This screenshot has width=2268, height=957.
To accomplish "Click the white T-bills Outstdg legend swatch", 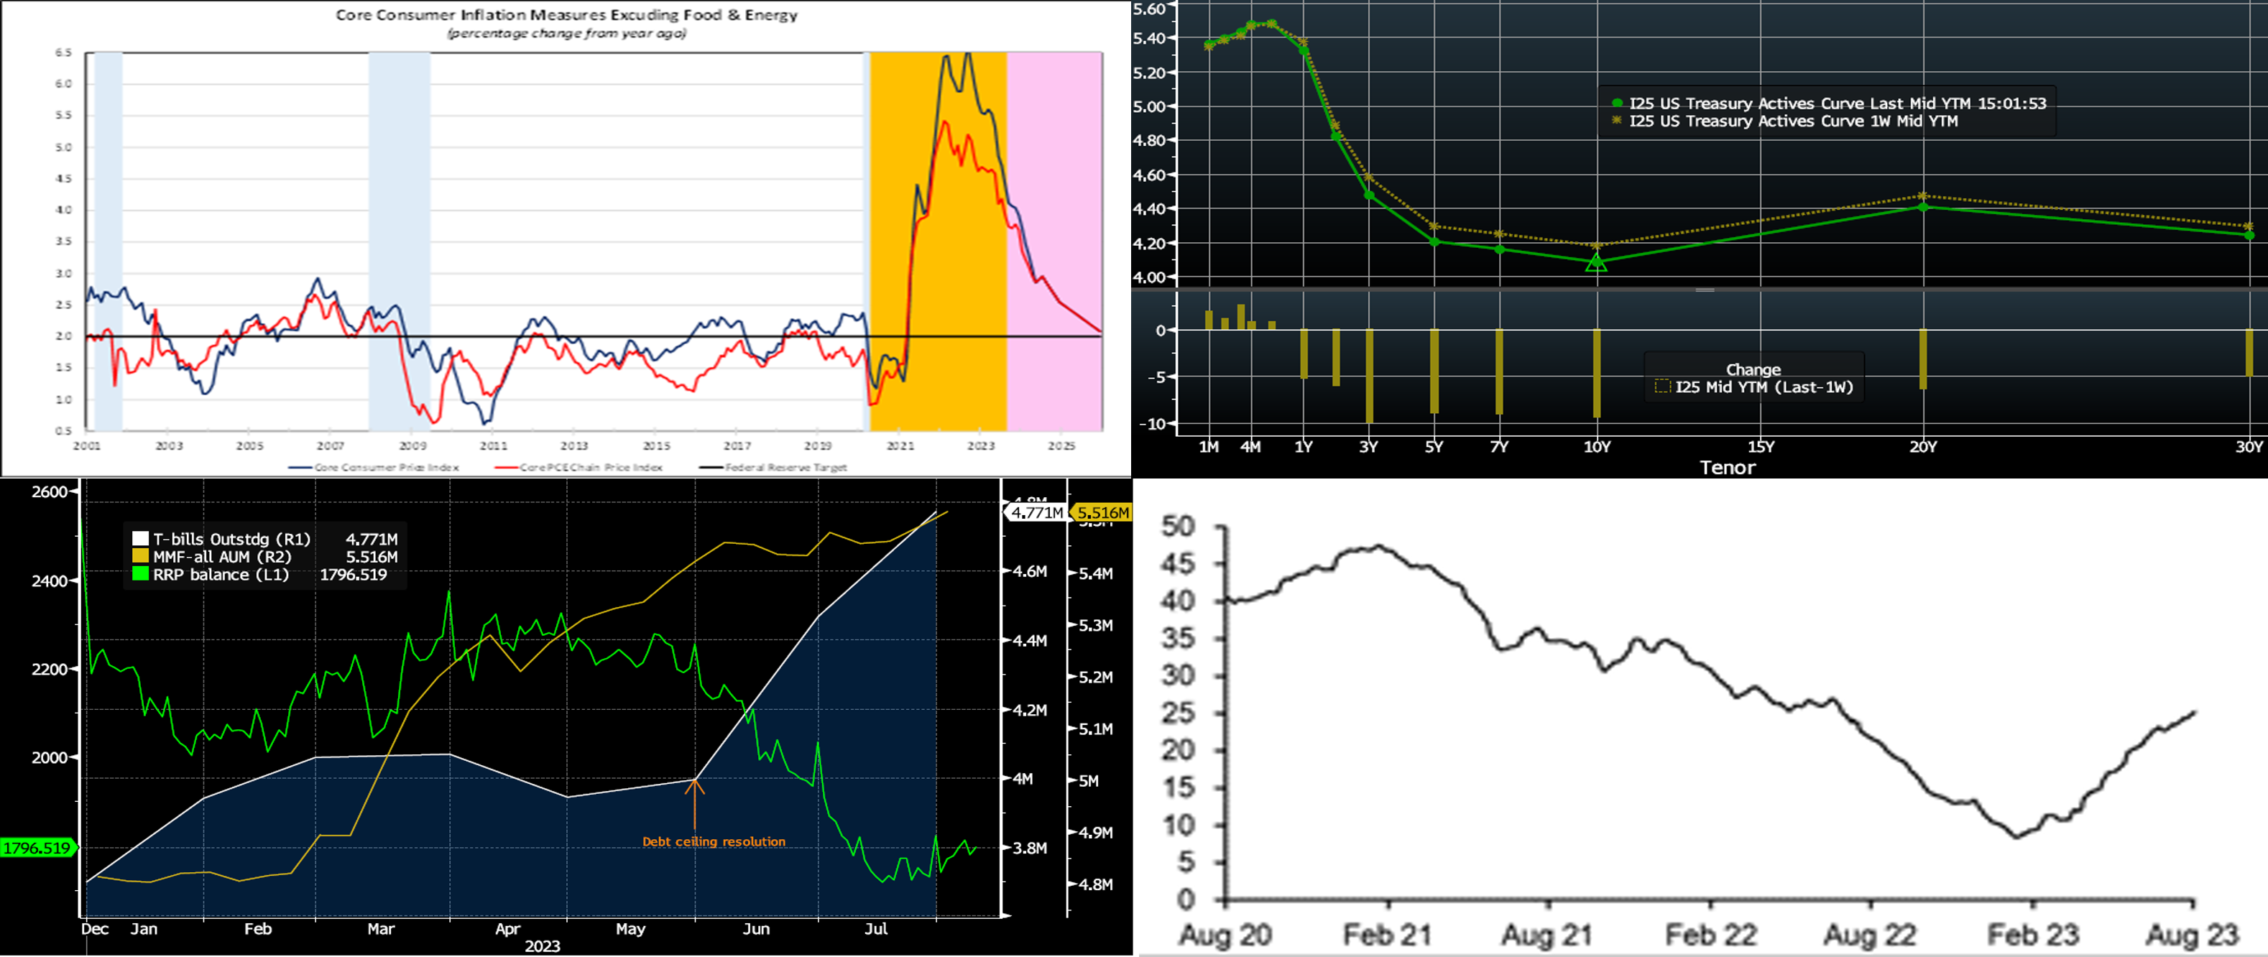I will point(140,539).
